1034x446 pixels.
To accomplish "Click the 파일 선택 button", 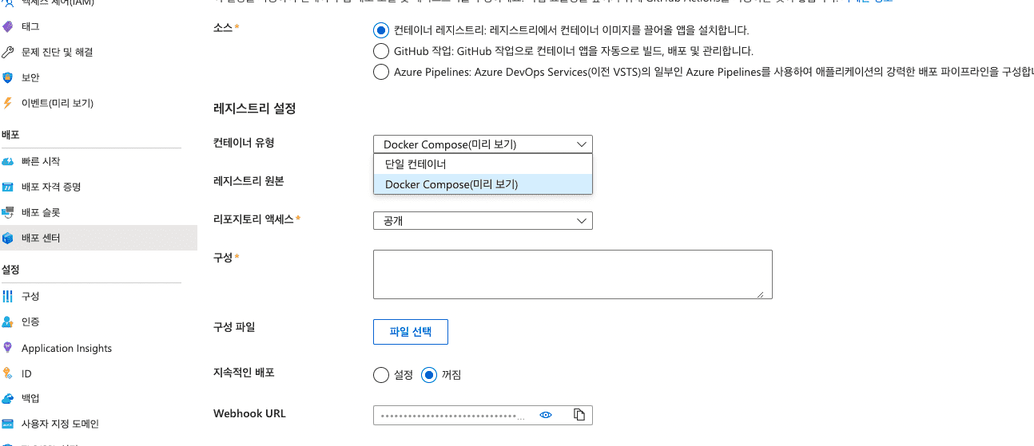I will coord(411,332).
